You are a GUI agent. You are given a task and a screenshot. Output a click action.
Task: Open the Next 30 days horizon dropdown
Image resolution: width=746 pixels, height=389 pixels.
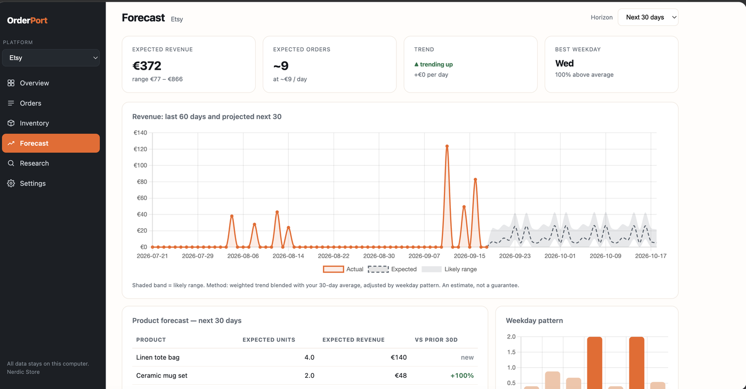coord(648,17)
